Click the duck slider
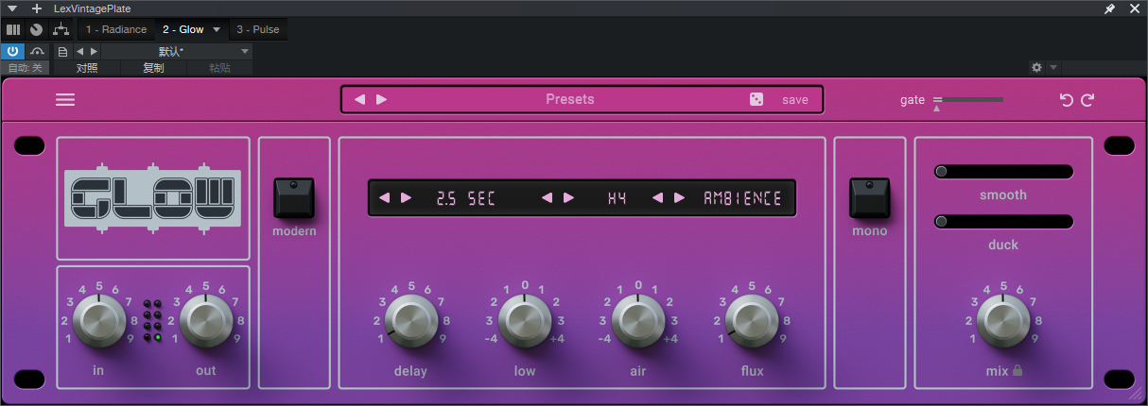Image resolution: width=1148 pixels, height=406 pixels. 1003,221
